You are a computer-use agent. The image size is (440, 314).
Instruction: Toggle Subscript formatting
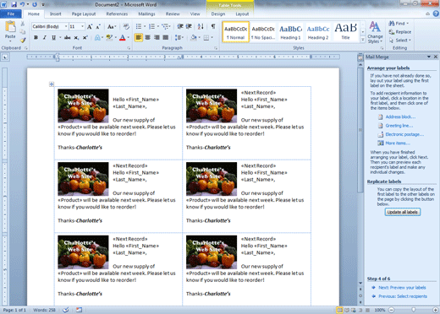76,37
